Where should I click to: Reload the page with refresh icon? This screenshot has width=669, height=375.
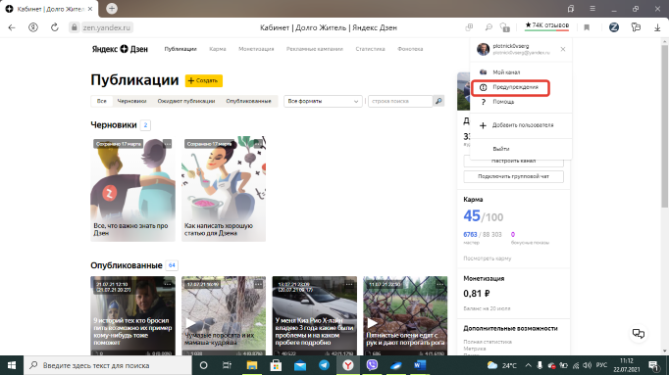pyautogui.click(x=55, y=27)
